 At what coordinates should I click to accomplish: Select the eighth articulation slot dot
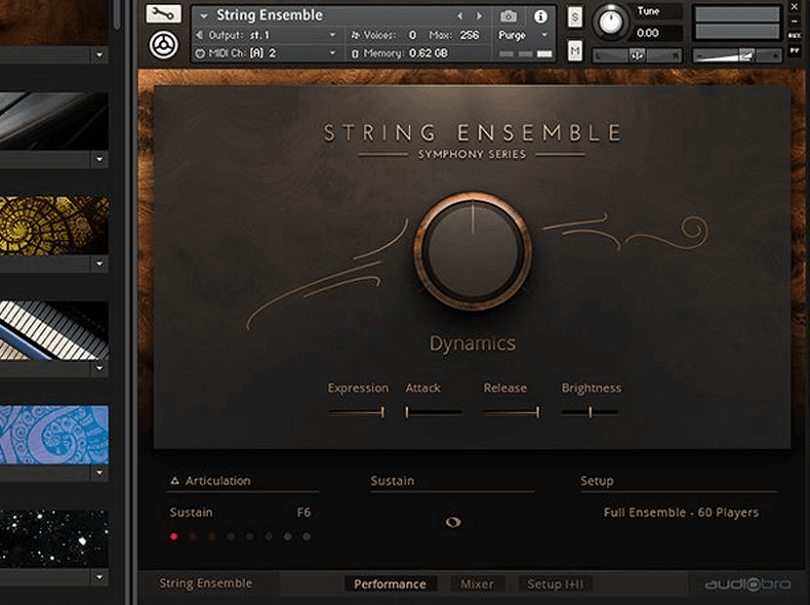[x=306, y=537]
